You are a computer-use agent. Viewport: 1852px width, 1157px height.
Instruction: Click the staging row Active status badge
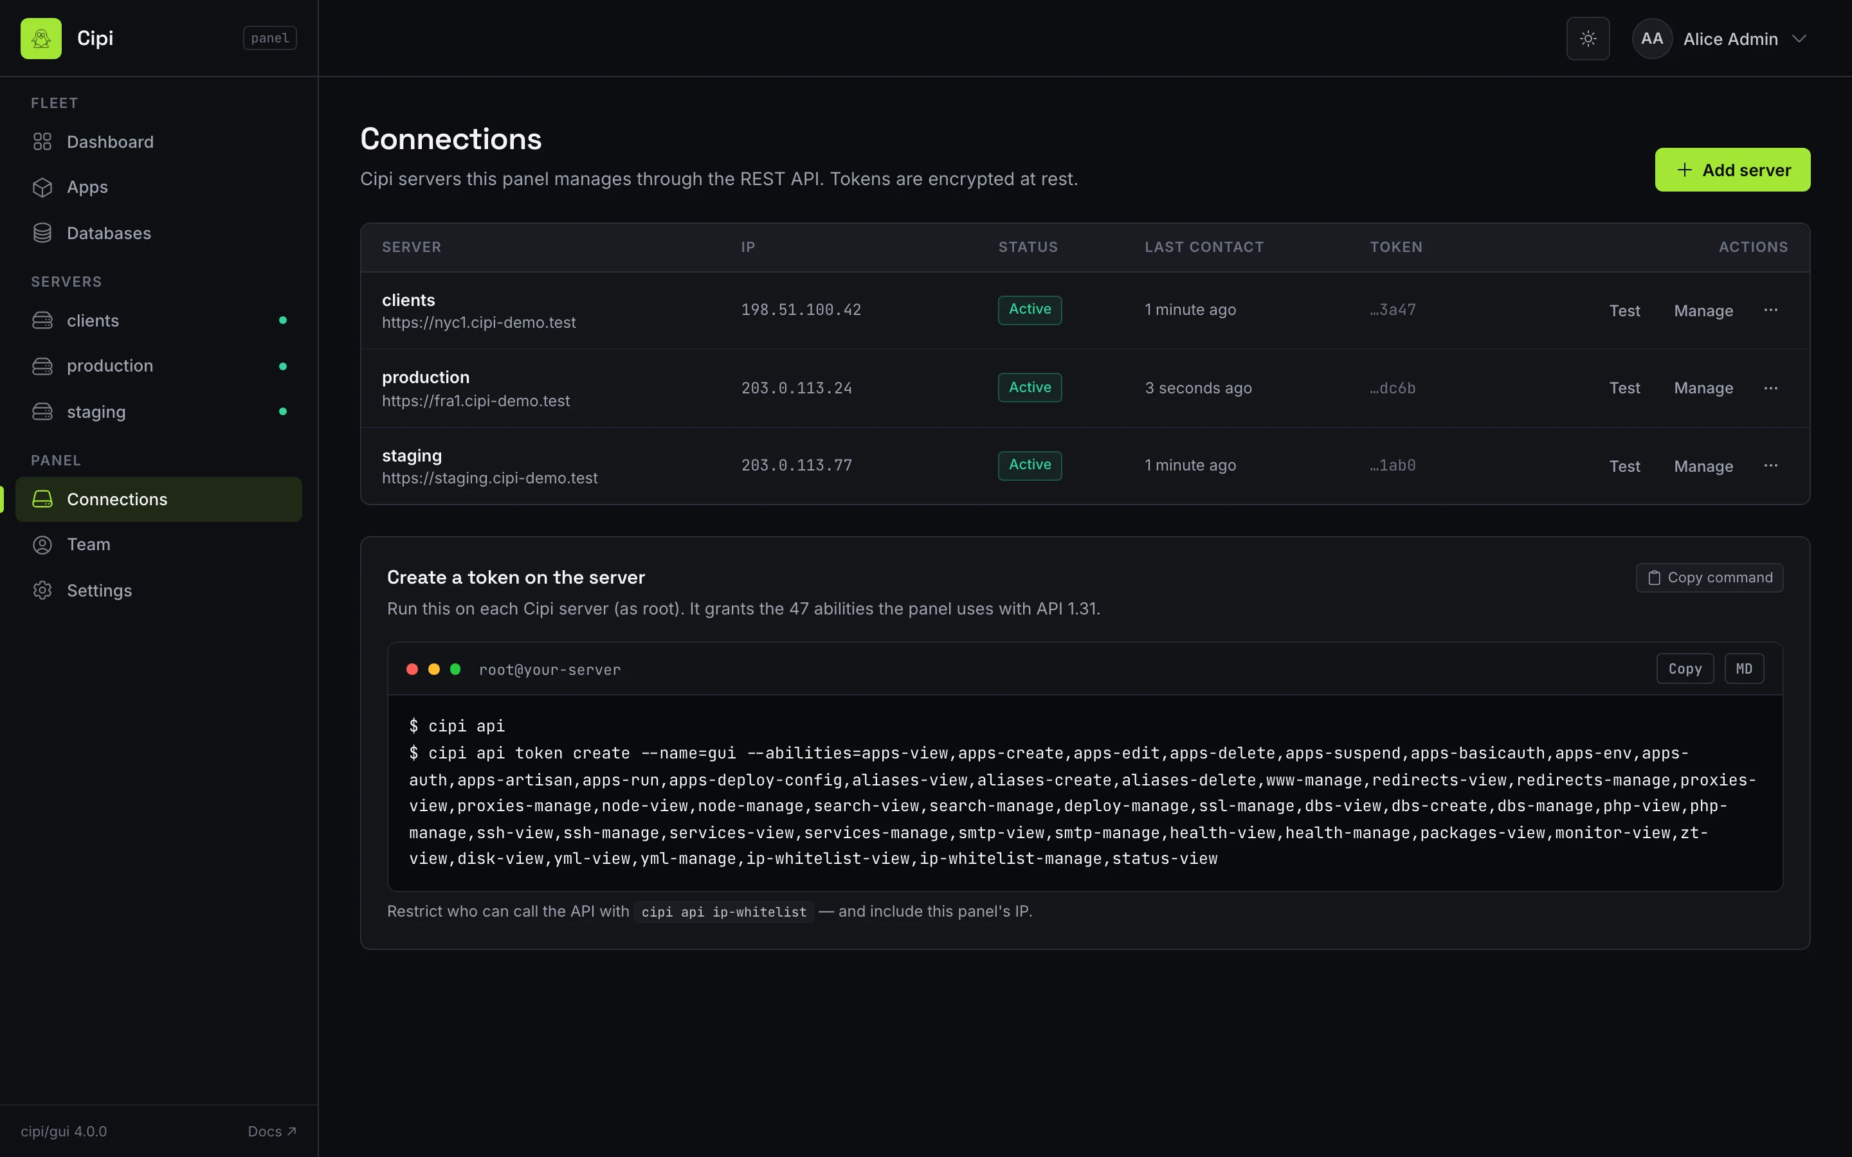pyautogui.click(x=1030, y=465)
